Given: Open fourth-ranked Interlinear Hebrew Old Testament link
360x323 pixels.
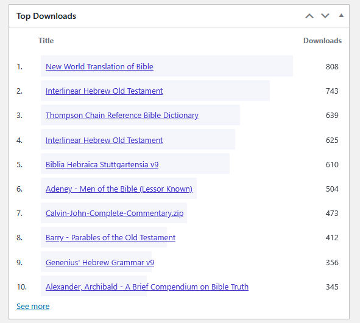Looking at the screenshot, I should [x=104, y=140].
